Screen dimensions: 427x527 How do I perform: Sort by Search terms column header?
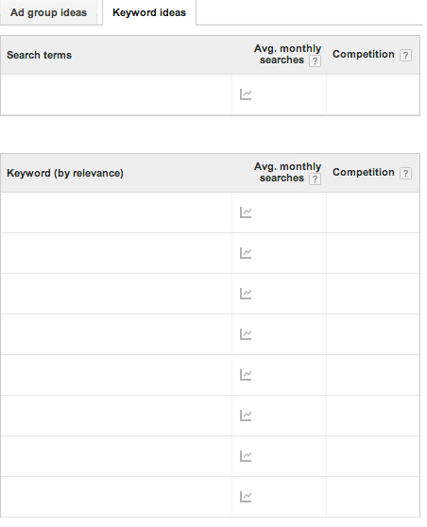click(x=39, y=55)
